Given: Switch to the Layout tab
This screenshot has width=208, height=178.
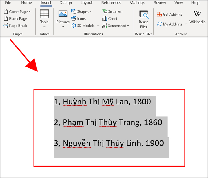Looking at the screenshot, I should click(87, 3).
